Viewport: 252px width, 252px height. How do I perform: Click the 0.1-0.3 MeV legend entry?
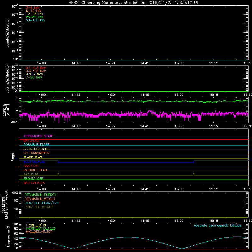pos(36,68)
